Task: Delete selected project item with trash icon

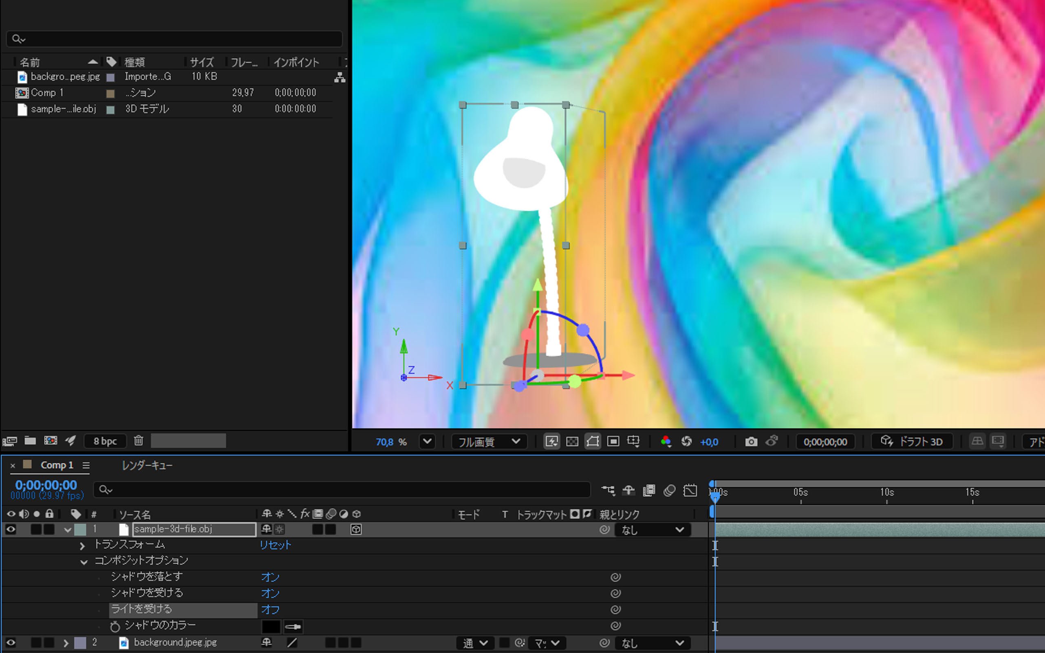Action: pyautogui.click(x=138, y=440)
